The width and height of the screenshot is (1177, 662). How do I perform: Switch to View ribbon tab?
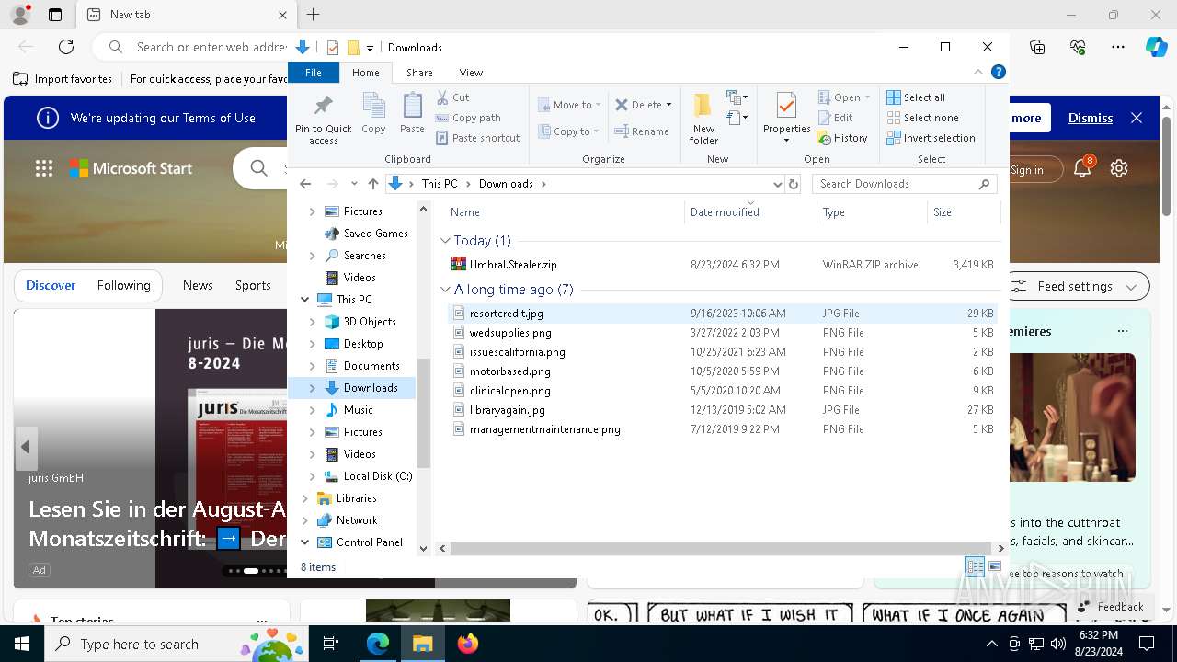[471, 73]
